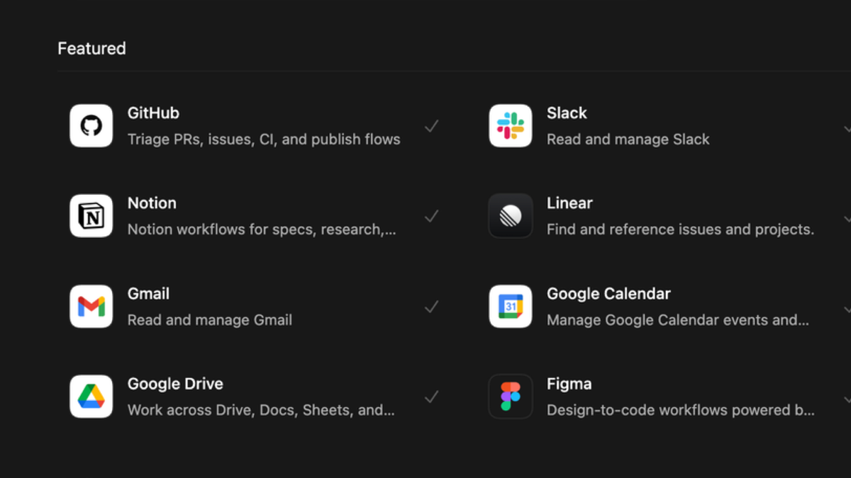851x478 pixels.
Task: Click the GitHub connector icon
Action: click(x=91, y=125)
